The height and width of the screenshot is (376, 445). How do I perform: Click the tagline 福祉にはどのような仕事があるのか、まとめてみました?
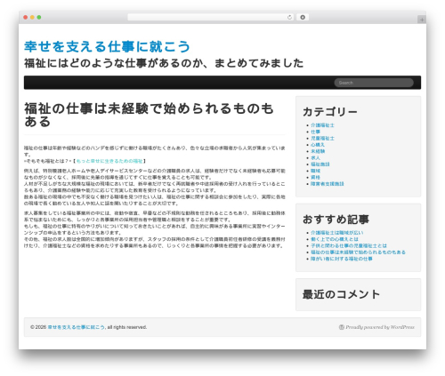coord(164,63)
